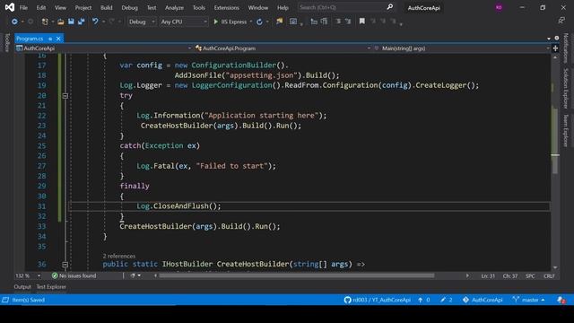Open the File menu
574x323 pixels.
23,7
